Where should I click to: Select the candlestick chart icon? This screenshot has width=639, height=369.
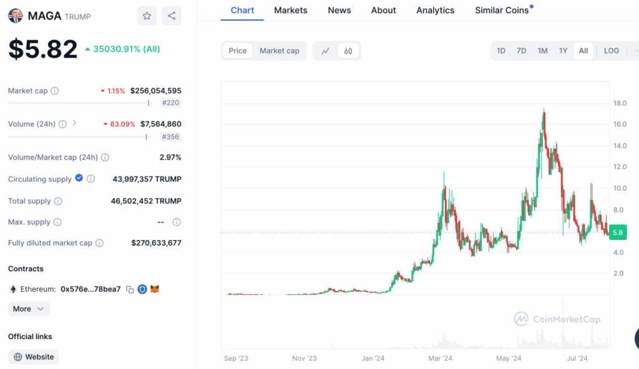pos(348,50)
